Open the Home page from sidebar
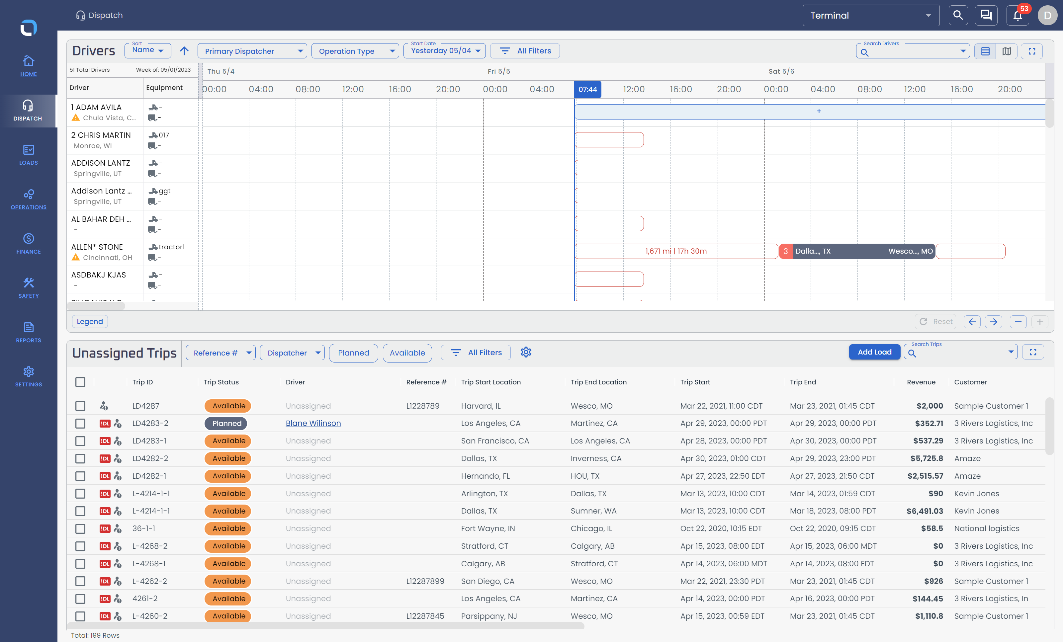 click(x=29, y=66)
